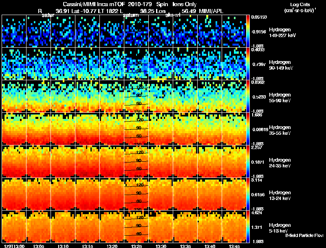Select the colorbar maximum value '0.05153'
This screenshot has height=248, width=326.
[x=259, y=17]
